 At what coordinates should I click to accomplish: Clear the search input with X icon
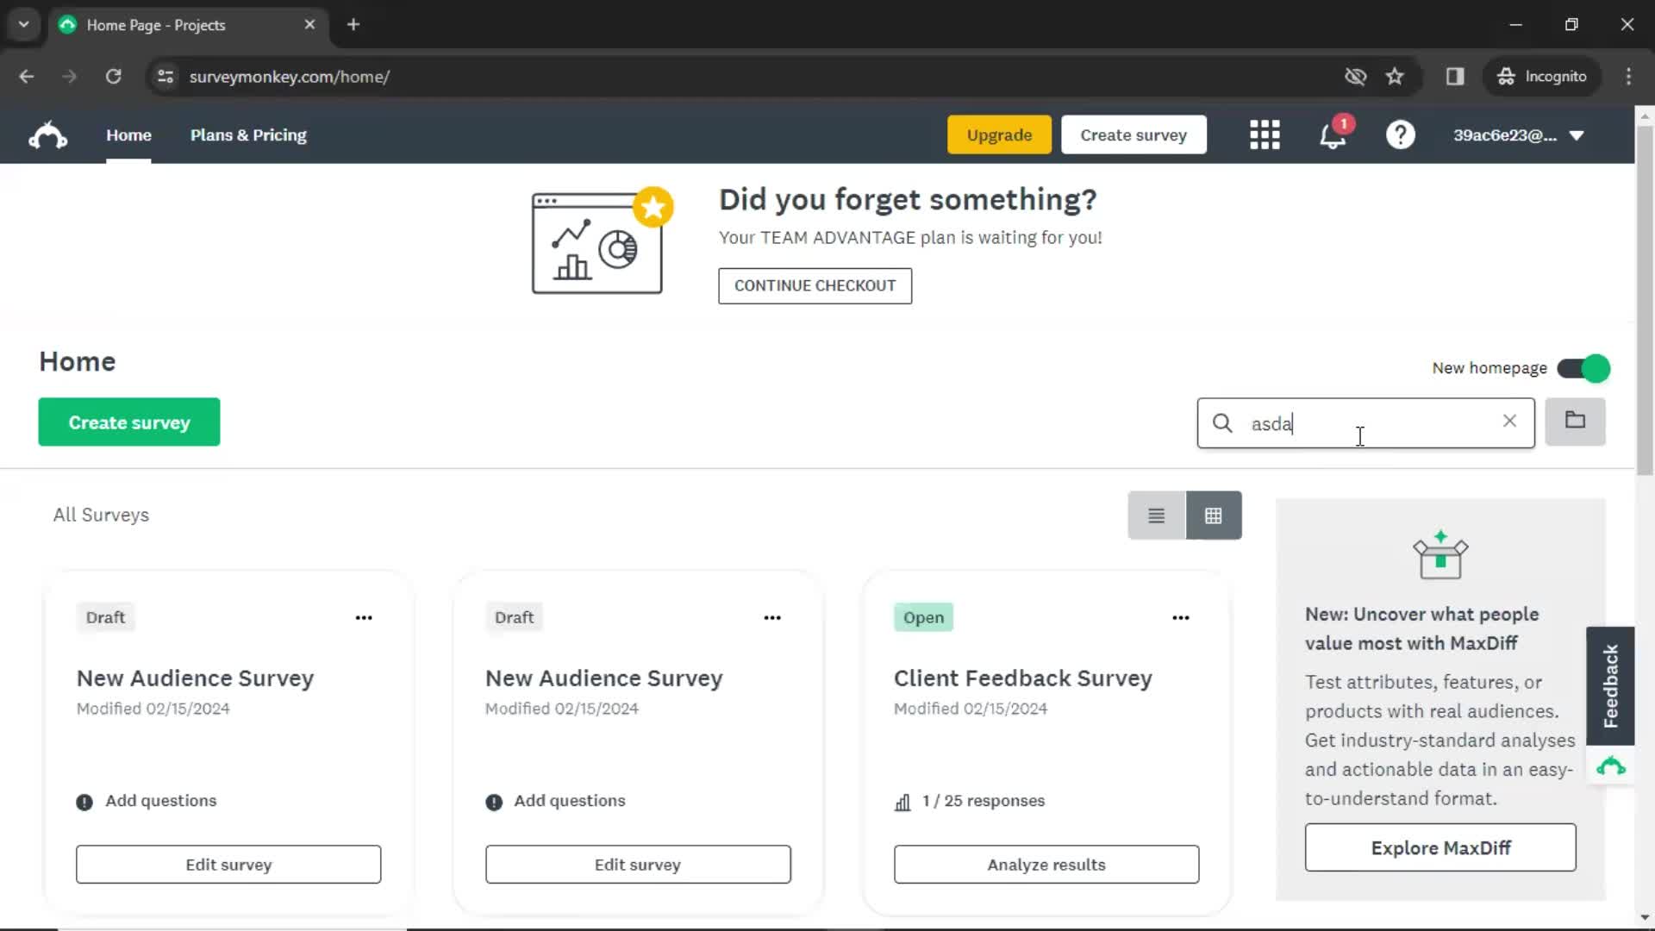click(x=1509, y=422)
